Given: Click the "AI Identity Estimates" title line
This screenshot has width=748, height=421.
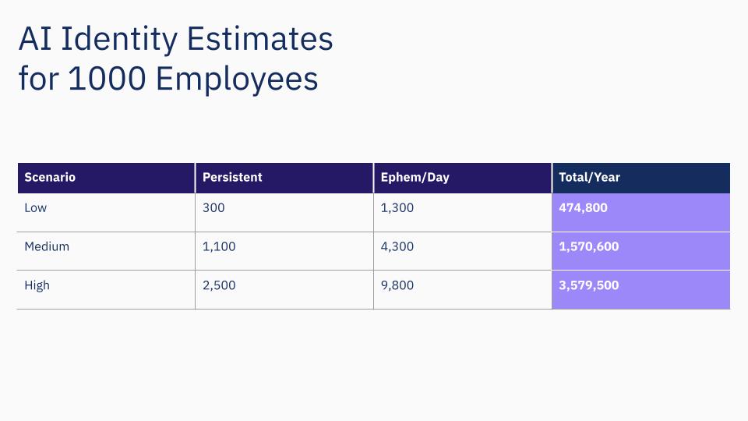Looking at the screenshot, I should [x=175, y=39].
